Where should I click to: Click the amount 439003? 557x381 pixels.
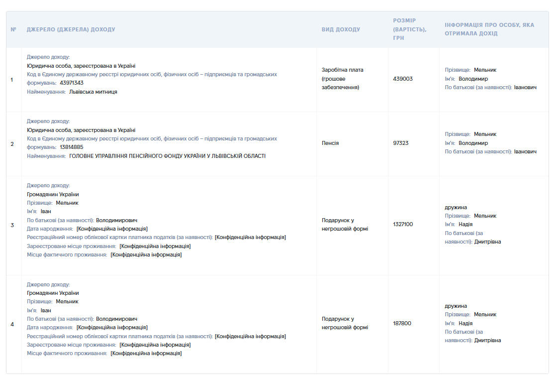(x=403, y=79)
